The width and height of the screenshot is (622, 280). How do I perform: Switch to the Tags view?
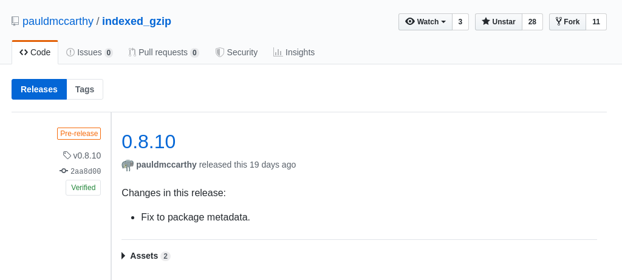coord(85,89)
